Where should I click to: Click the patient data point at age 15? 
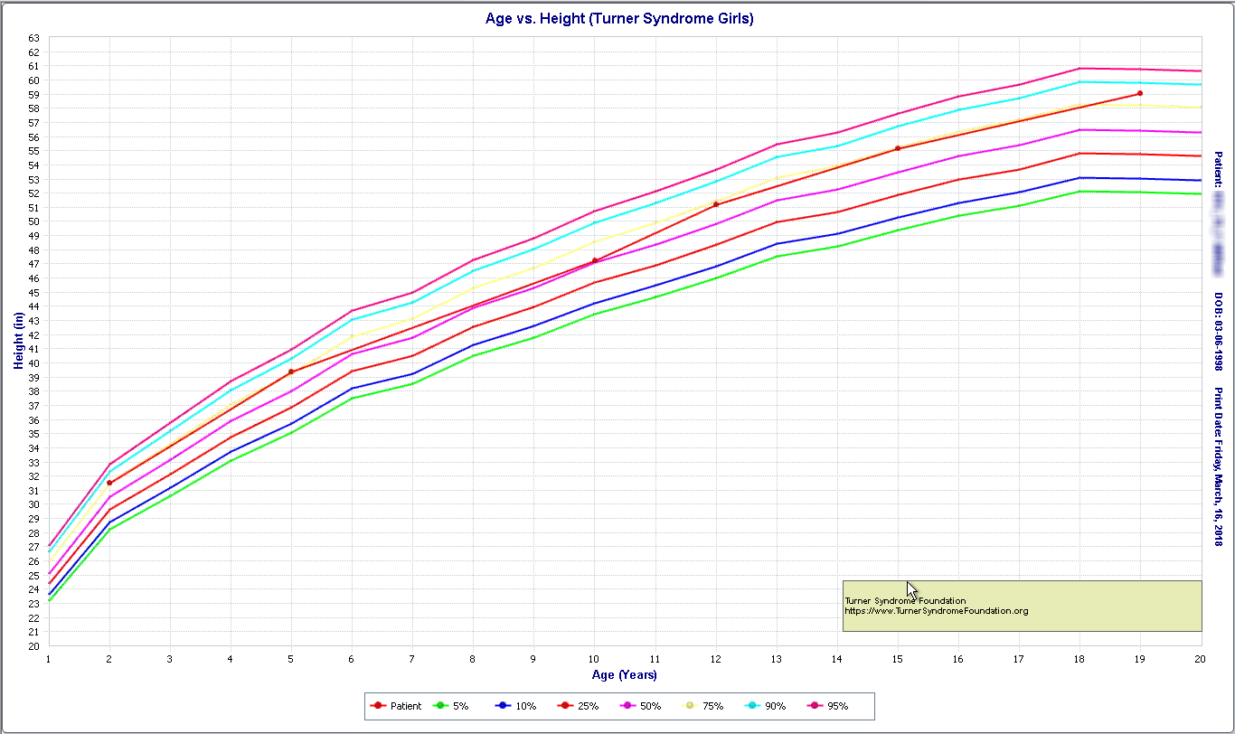(898, 148)
